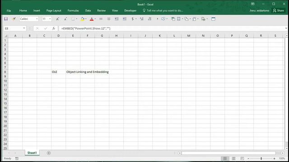Open the Name Box dropdown arrow
The image size is (289, 162).
[24, 28]
